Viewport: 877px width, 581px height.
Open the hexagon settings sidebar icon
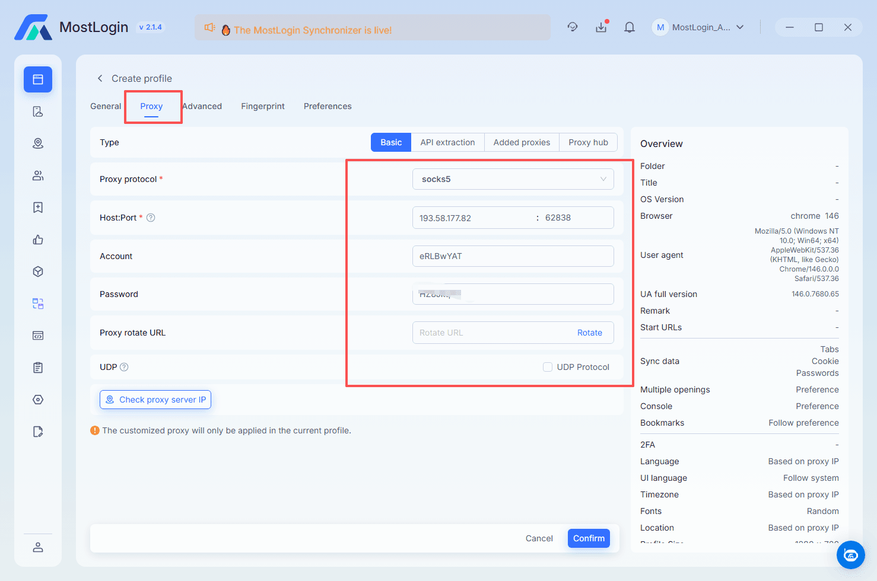point(38,400)
